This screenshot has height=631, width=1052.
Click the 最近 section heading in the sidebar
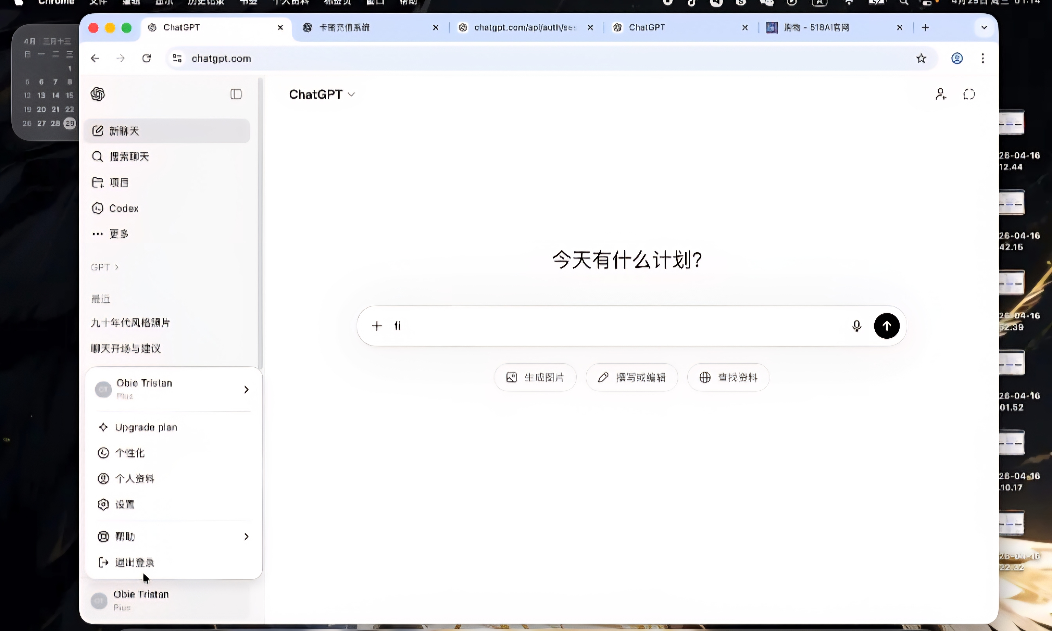coord(101,299)
